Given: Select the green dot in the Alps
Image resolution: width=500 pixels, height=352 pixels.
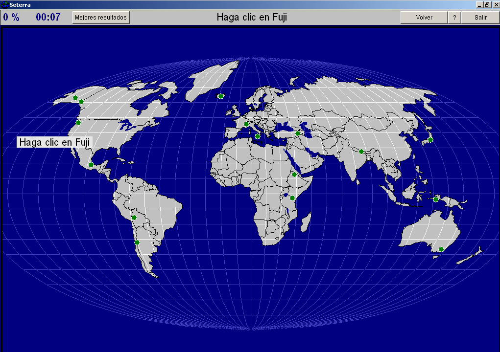Looking at the screenshot, I should pyautogui.click(x=246, y=124).
